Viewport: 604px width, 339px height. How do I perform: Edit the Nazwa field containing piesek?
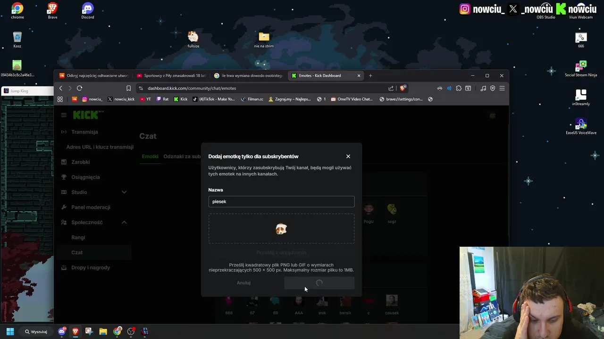281,202
